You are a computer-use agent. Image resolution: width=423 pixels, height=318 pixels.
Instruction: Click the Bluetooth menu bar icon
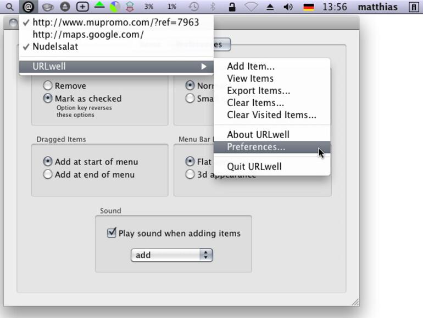(x=213, y=7)
